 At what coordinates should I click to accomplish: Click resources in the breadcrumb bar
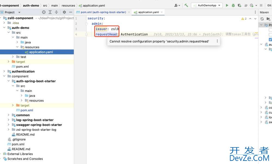click(x=68, y=5)
